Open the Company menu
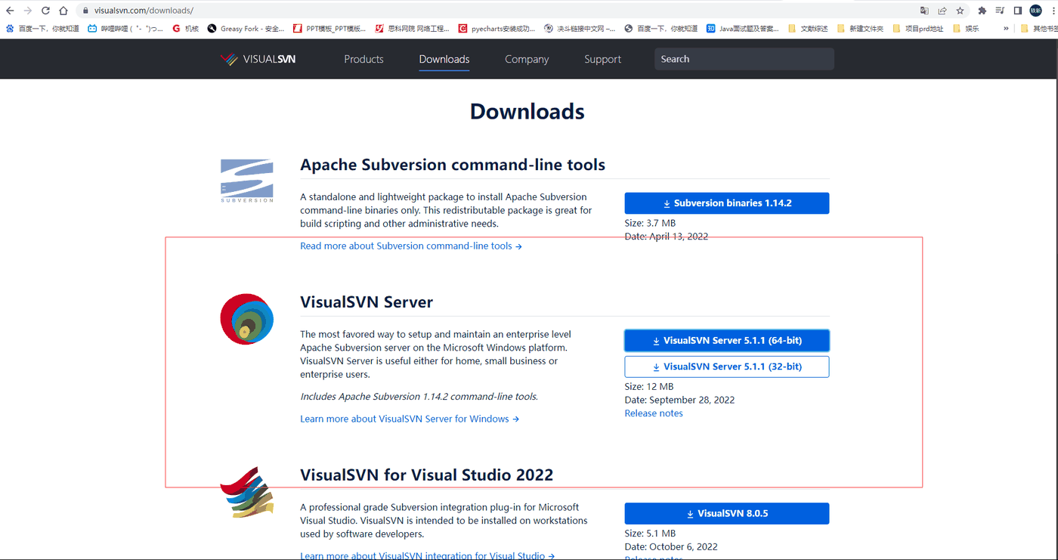Image resolution: width=1058 pixels, height=560 pixels. click(x=527, y=59)
